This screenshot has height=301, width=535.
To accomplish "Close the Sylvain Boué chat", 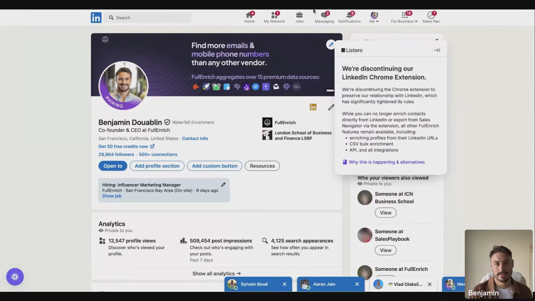I will (284, 284).
